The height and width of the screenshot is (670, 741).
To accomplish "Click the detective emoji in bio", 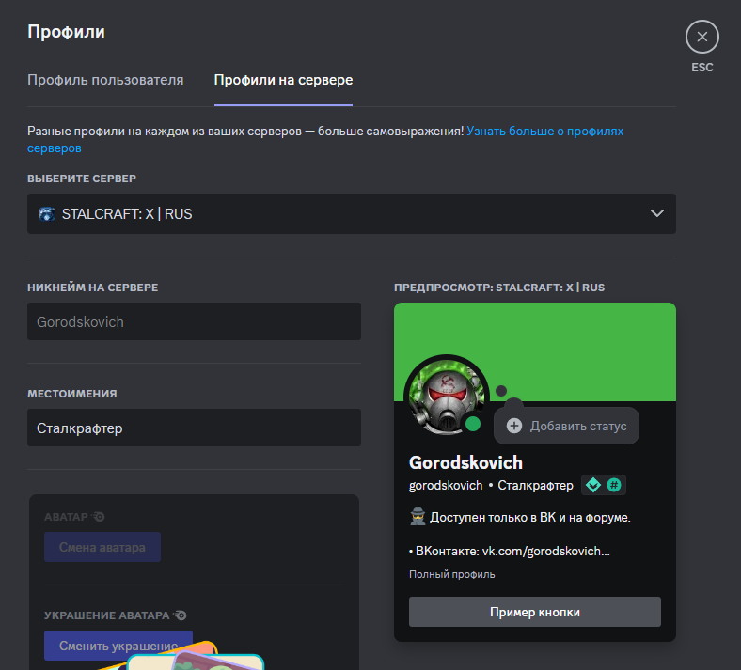I will 418,517.
